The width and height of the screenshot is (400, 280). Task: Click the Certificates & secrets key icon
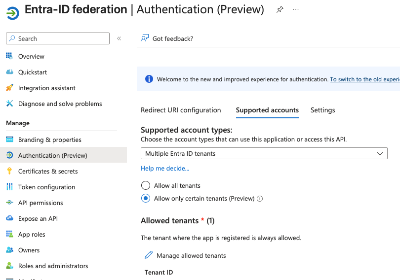pos(9,171)
